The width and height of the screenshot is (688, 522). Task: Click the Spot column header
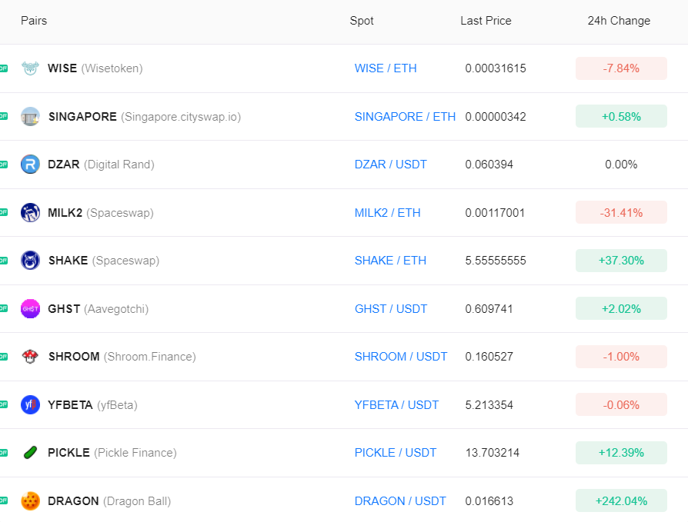(x=362, y=21)
